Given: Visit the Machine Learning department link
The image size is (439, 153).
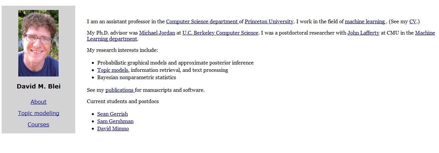Looking at the screenshot, I should click(112, 39).
